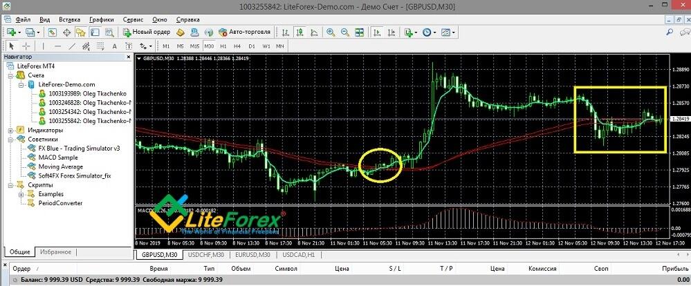Open the Вставка menu
The height and width of the screenshot is (286, 691).
(x=70, y=19)
